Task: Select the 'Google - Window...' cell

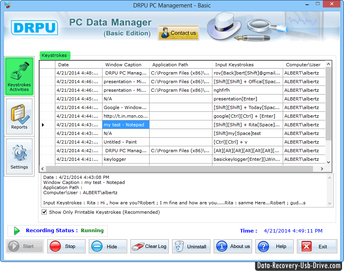Action: click(126, 107)
